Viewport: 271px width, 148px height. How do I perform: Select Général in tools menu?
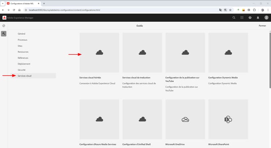[21, 34]
